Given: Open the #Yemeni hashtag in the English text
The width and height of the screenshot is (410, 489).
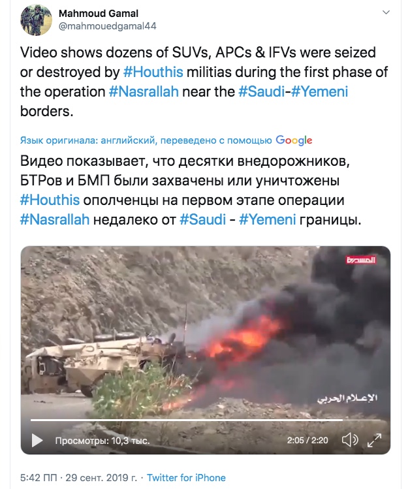Looking at the screenshot, I should click(320, 91).
